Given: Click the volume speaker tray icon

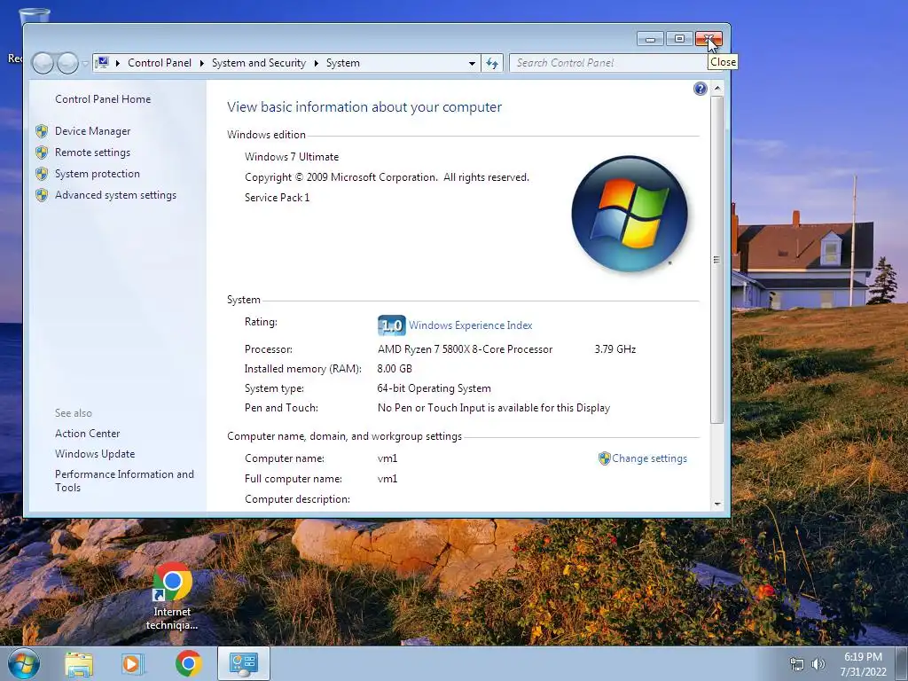Looking at the screenshot, I should [x=818, y=664].
